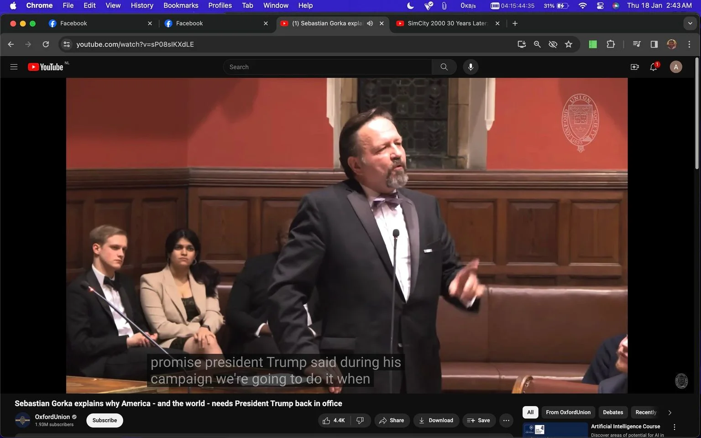This screenshot has height=438, width=701.
Task: Open a new tab with plus
Action: coord(515,23)
